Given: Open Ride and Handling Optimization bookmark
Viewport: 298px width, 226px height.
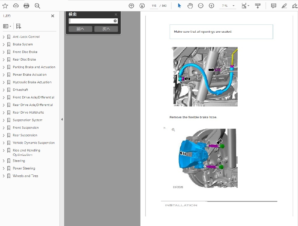Looking at the screenshot, I should click(27, 152).
